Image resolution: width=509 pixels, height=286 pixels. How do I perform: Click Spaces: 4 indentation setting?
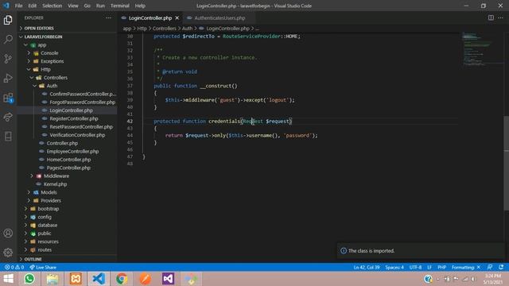pos(394,267)
